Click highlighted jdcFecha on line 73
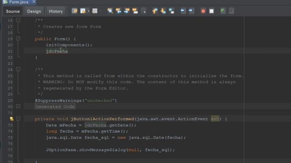The image size is (291, 163). (x=95, y=125)
